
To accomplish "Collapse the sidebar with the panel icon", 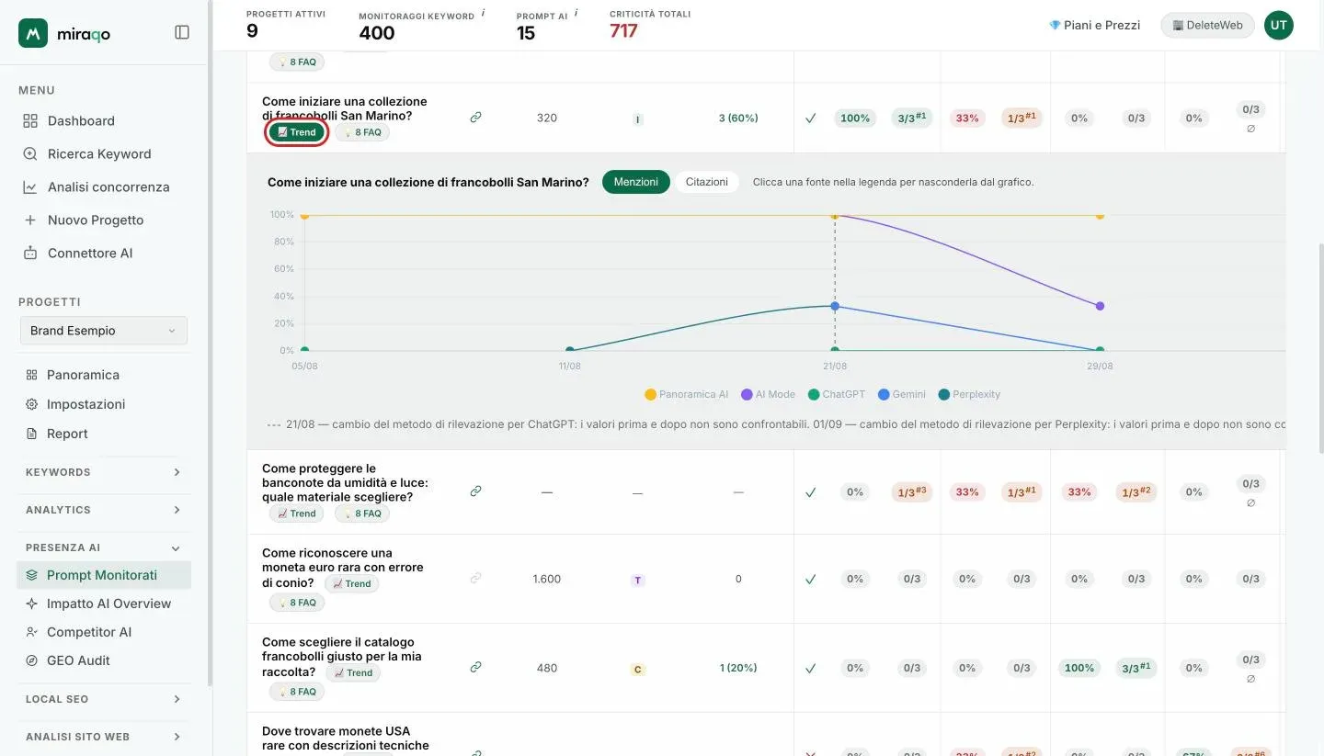I will pyautogui.click(x=182, y=32).
